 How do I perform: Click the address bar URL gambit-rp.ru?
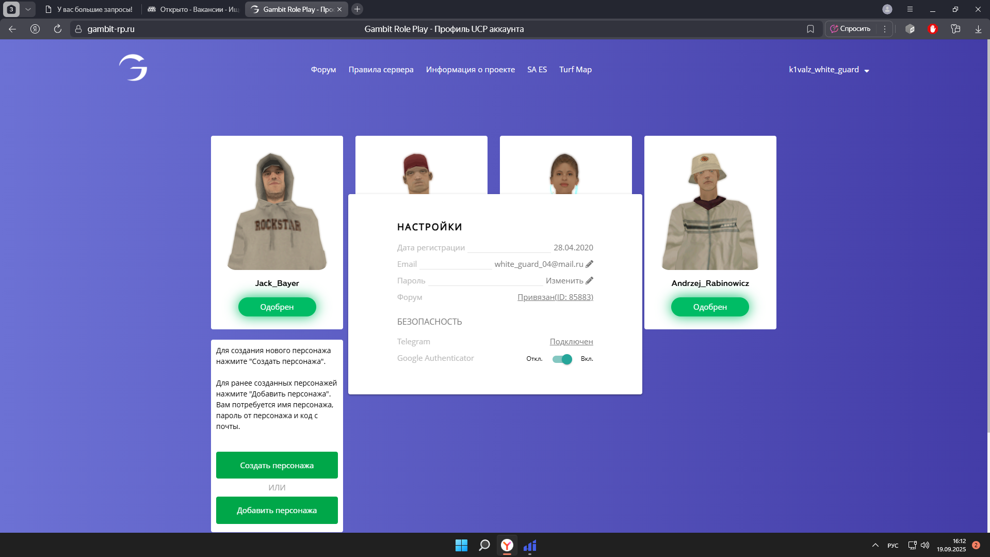tap(111, 29)
